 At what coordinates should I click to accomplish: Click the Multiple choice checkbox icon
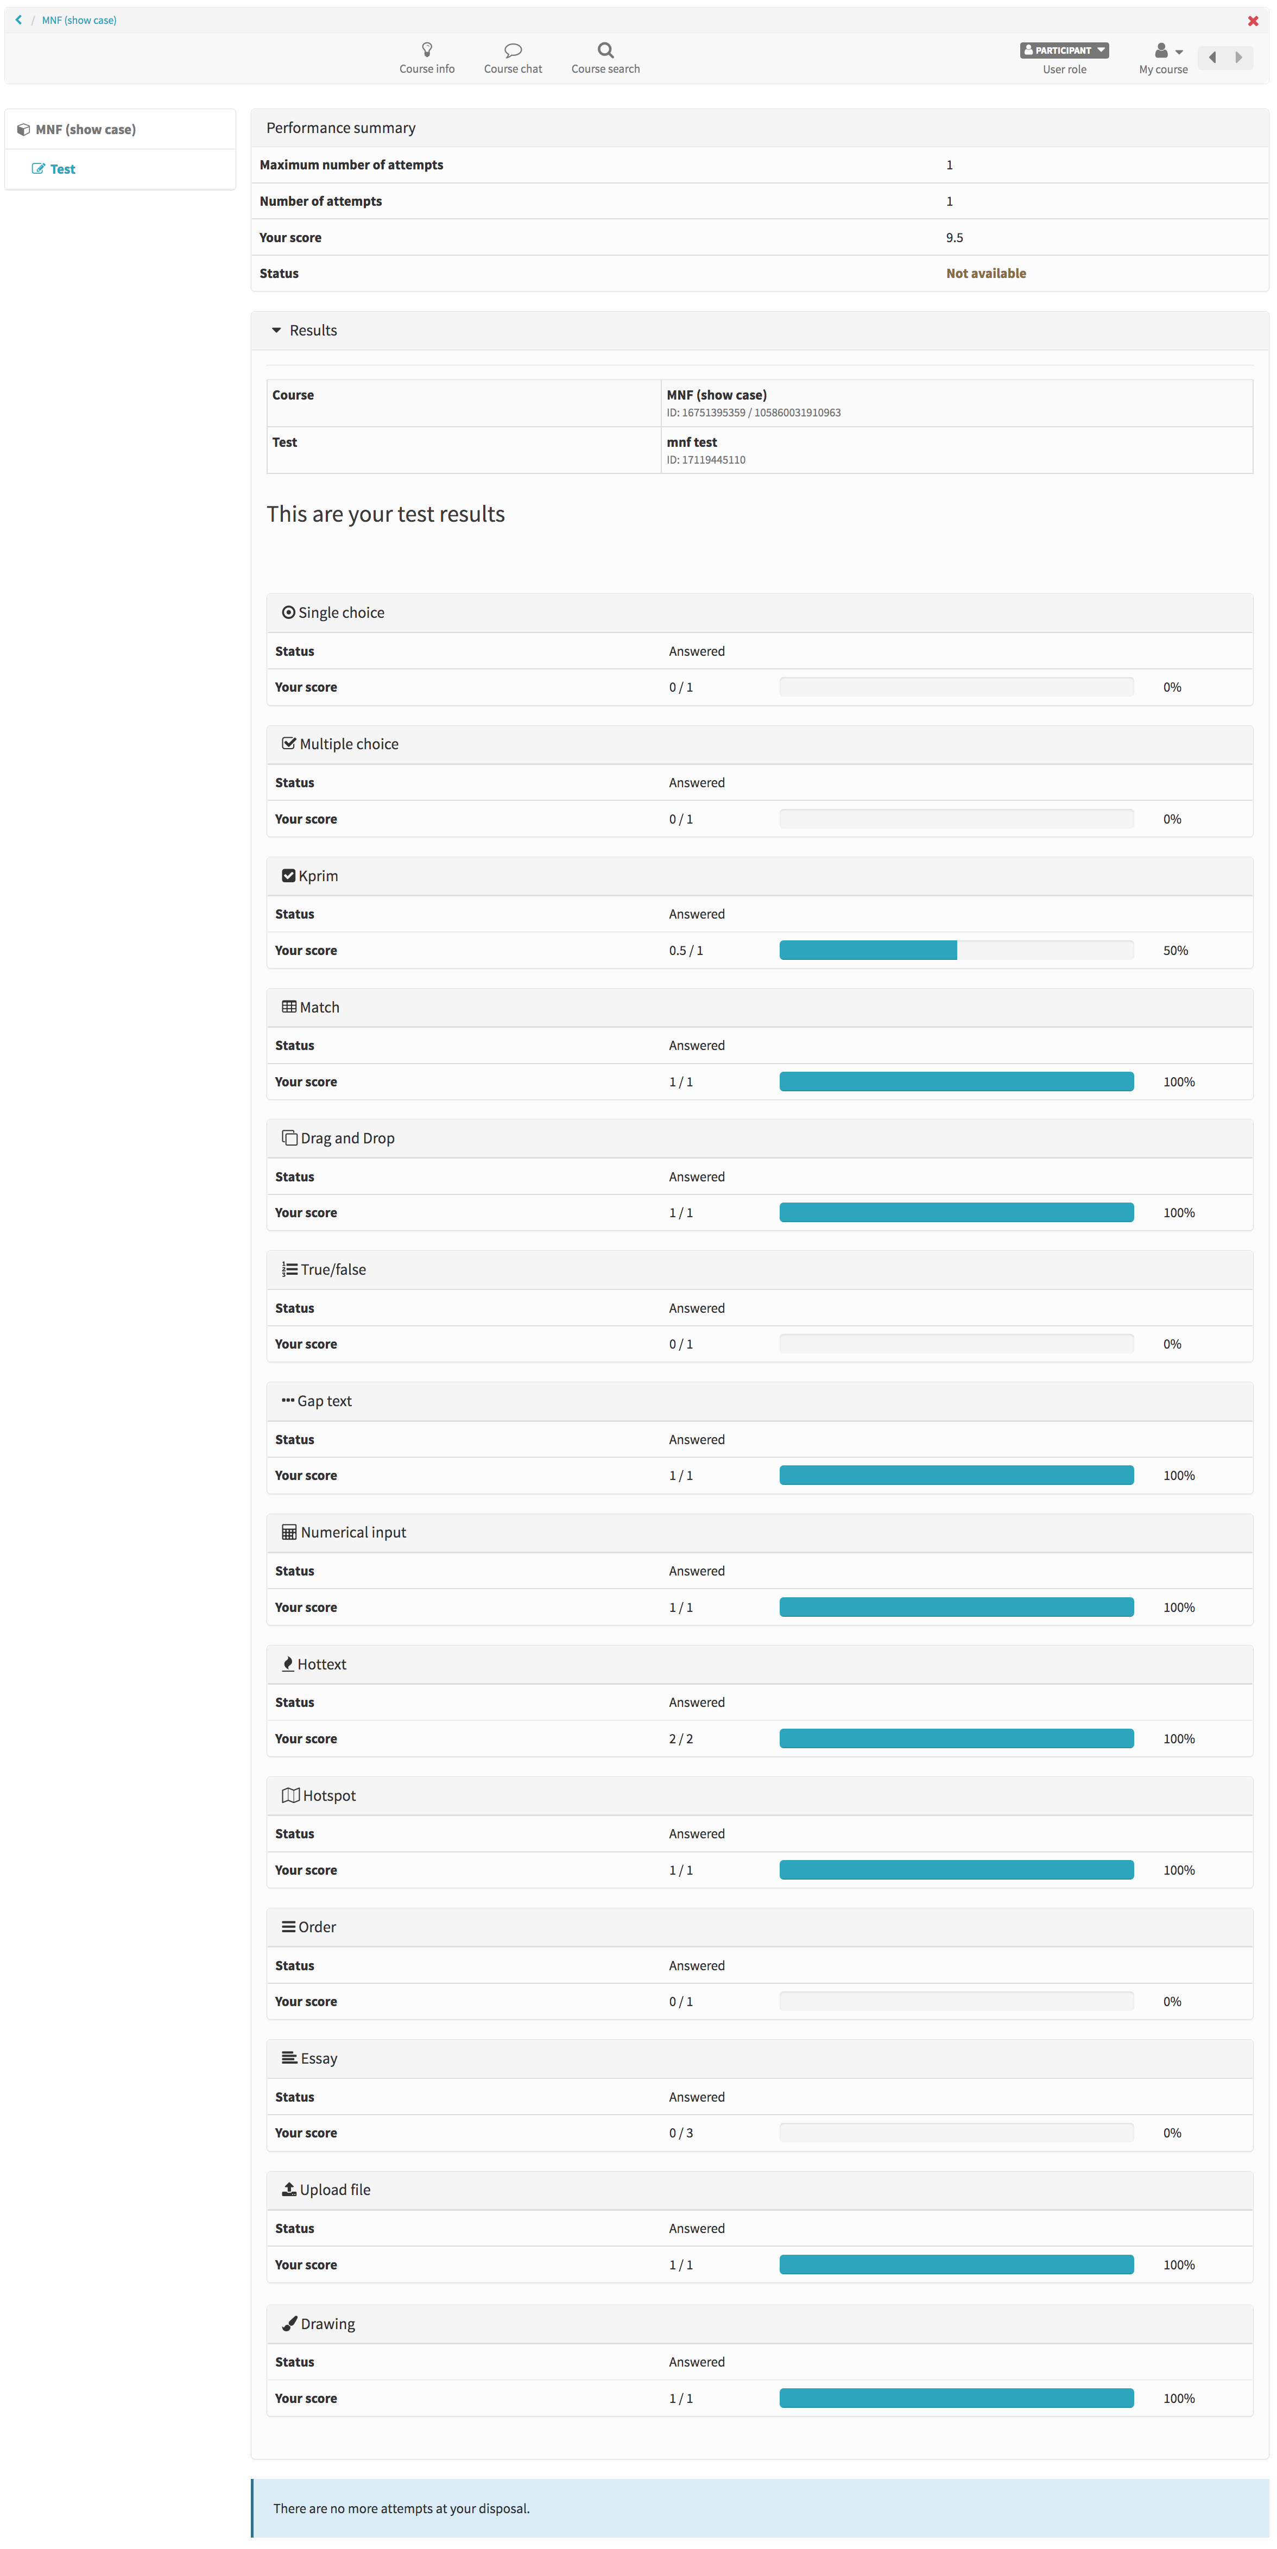tap(289, 743)
